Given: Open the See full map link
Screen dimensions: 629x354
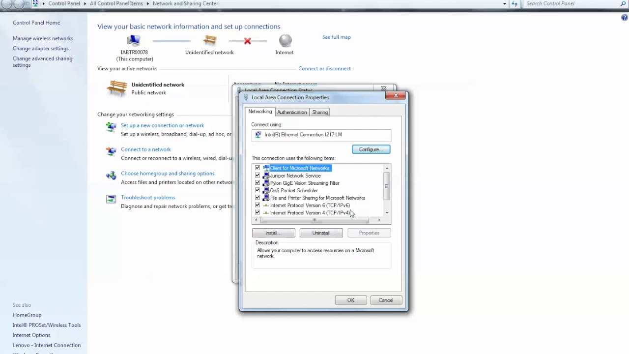Looking at the screenshot, I should (337, 37).
